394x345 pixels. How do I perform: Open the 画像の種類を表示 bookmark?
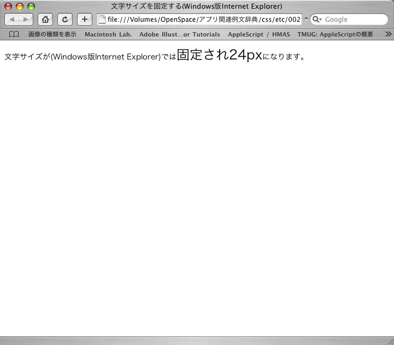(x=52, y=34)
